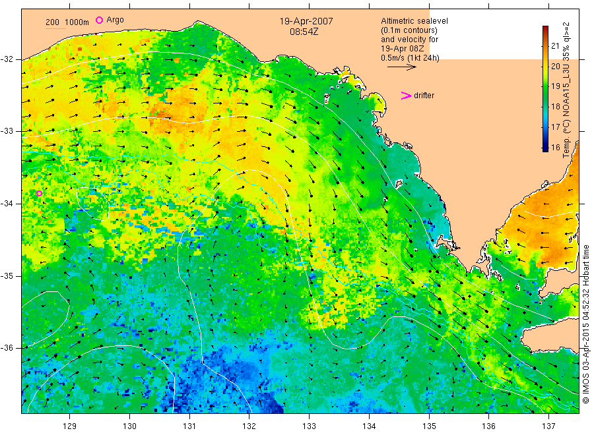Viewport: 594px width, 435px height.
Task: Click the vertical IMOS copyright timestamp text
Action: point(585,324)
